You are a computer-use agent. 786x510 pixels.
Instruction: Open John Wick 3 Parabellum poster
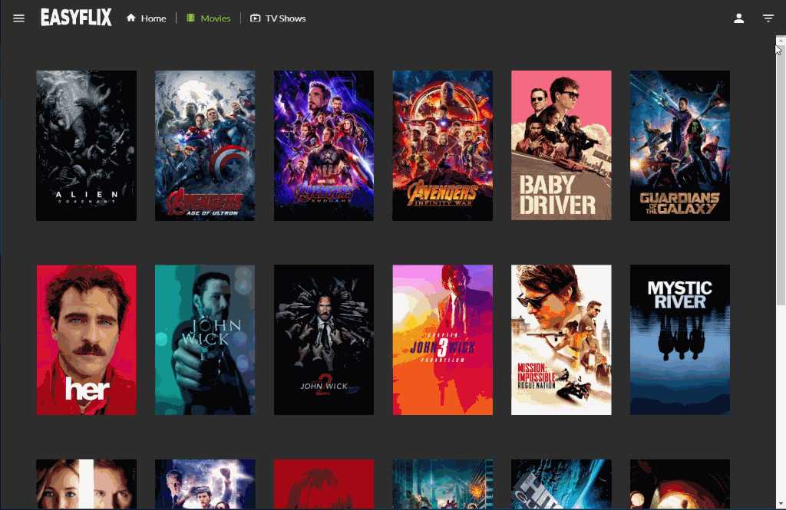pyautogui.click(x=443, y=340)
